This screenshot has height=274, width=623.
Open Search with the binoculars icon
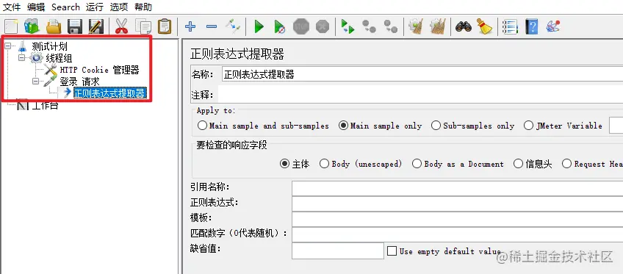click(464, 26)
